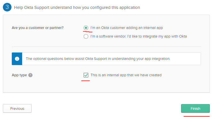Click empty panel area below App type row
Viewport: 213px width, 117px height.
pyautogui.click(x=106, y=86)
